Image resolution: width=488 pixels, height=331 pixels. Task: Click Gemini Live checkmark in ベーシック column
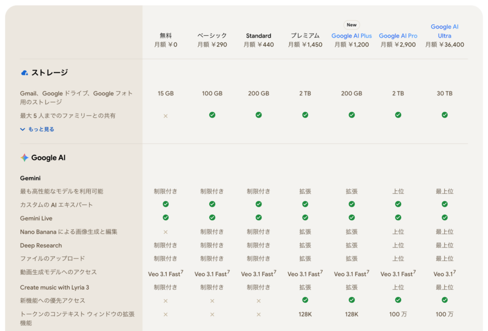[212, 217]
